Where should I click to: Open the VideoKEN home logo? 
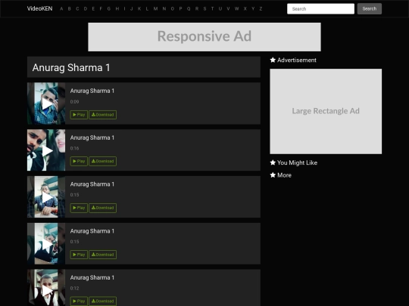pos(39,8)
